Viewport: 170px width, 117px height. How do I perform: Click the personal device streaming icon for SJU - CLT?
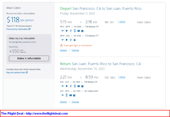click(x=75, y=86)
